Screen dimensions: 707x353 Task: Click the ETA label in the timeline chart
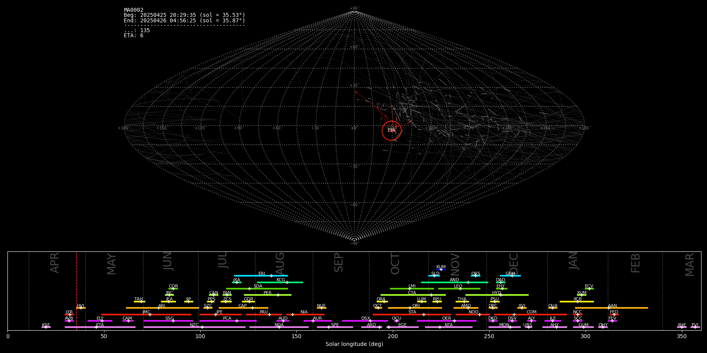pyautogui.click(x=100, y=325)
